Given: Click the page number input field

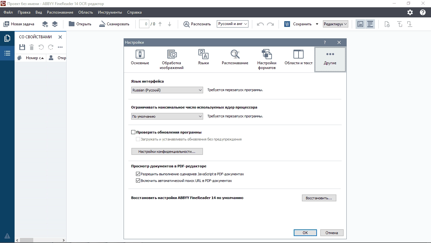Looking at the screenshot, I should (x=144, y=24).
